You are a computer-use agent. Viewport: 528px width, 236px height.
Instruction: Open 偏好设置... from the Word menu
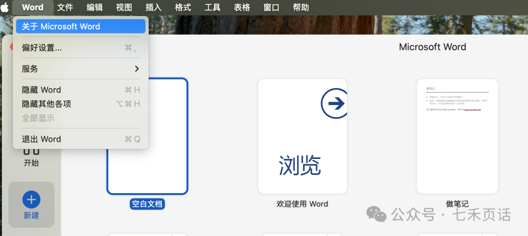pos(81,48)
